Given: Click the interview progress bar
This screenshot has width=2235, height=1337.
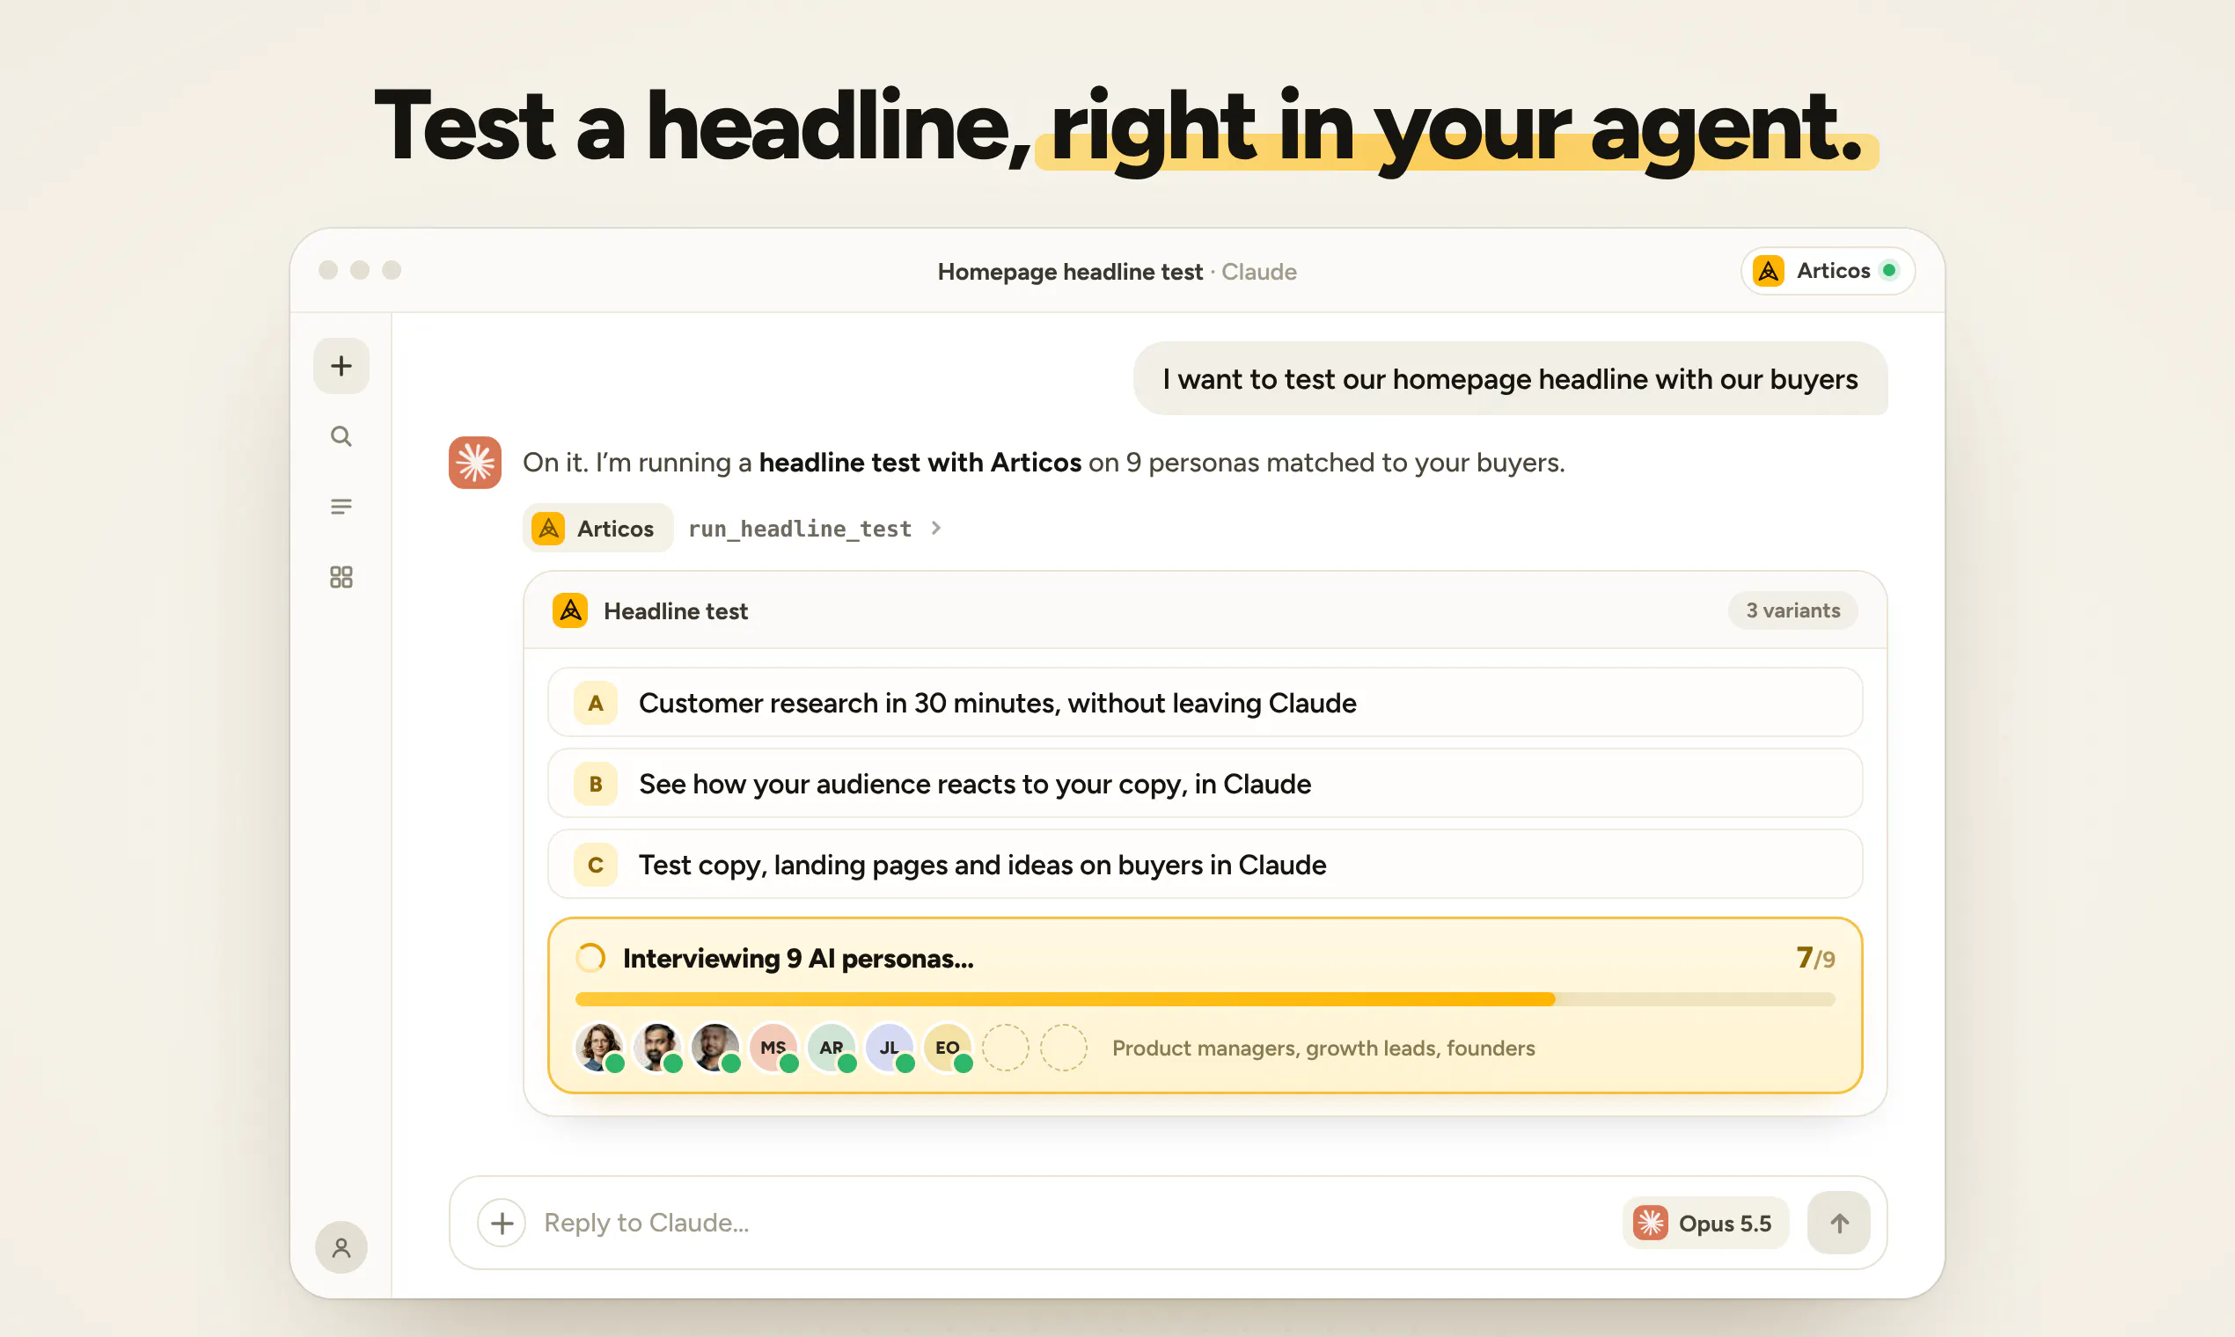Looking at the screenshot, I should coord(1205,999).
